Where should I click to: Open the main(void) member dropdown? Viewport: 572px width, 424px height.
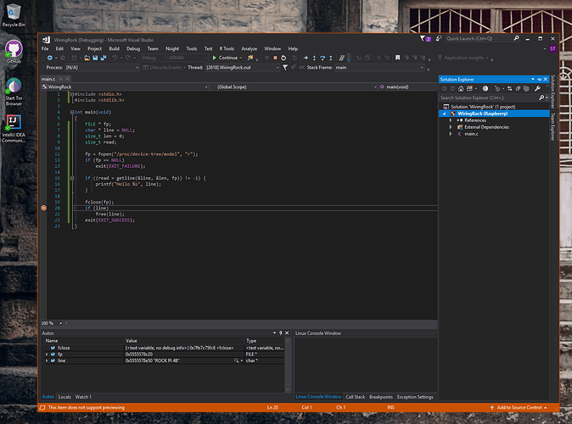408,86
